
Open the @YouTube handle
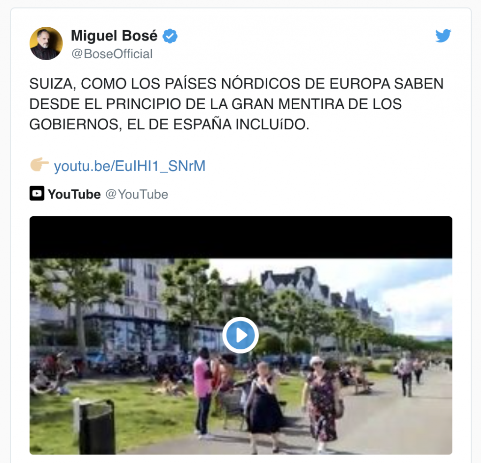pyautogui.click(x=137, y=194)
